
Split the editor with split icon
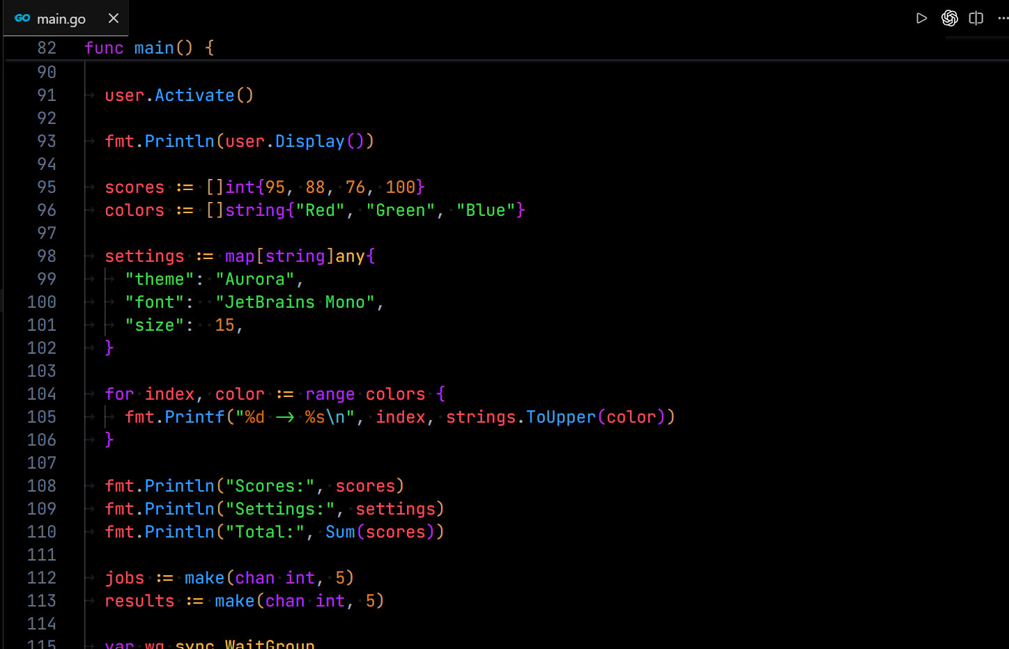click(976, 18)
